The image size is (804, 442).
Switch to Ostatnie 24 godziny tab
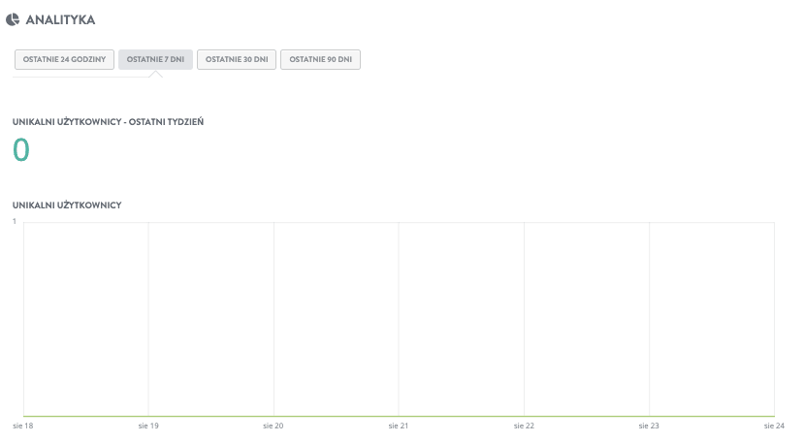[64, 59]
